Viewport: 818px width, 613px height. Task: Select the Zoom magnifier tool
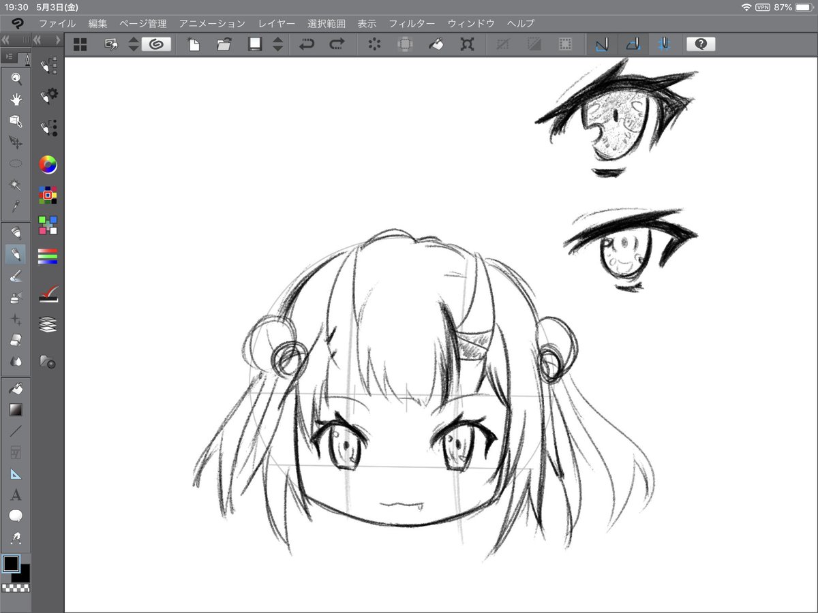(16, 79)
